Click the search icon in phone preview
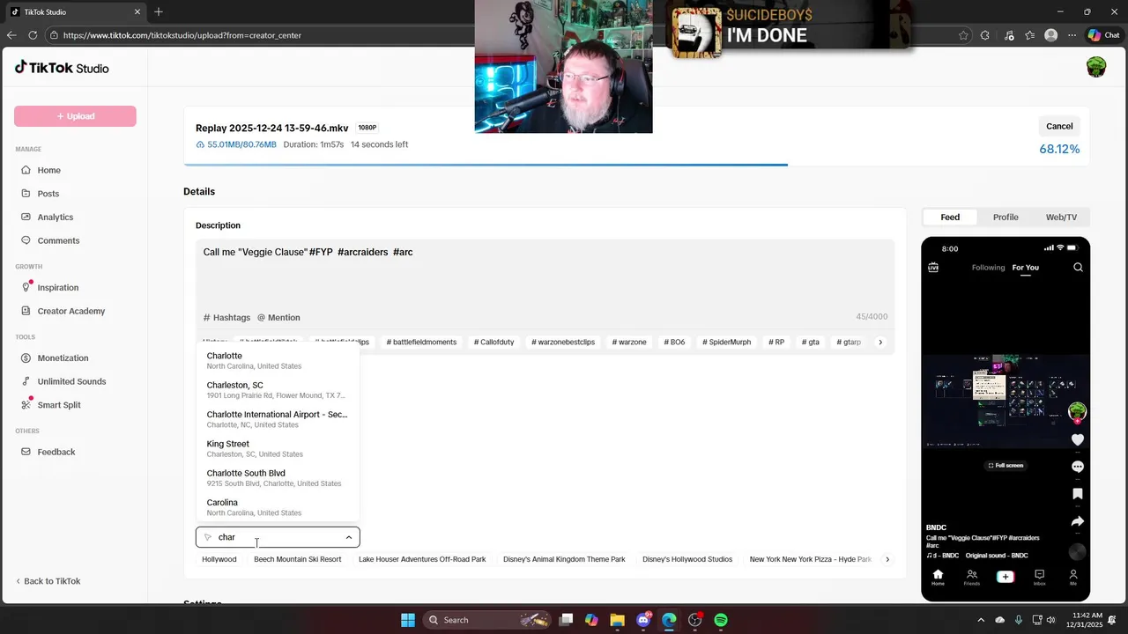 (1078, 267)
